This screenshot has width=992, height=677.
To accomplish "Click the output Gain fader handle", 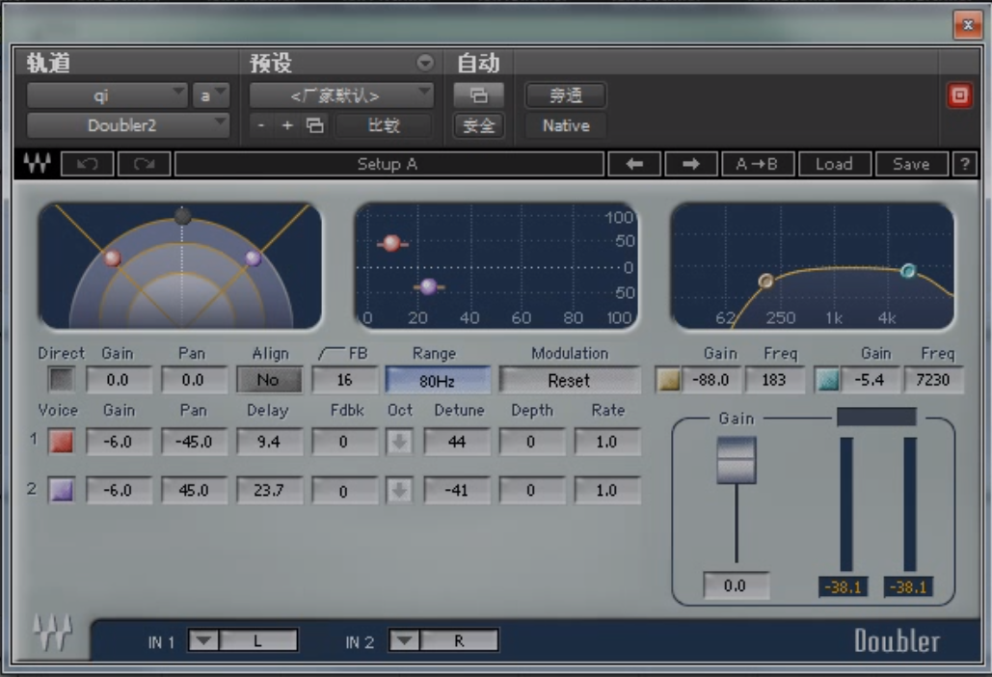I will (x=736, y=460).
